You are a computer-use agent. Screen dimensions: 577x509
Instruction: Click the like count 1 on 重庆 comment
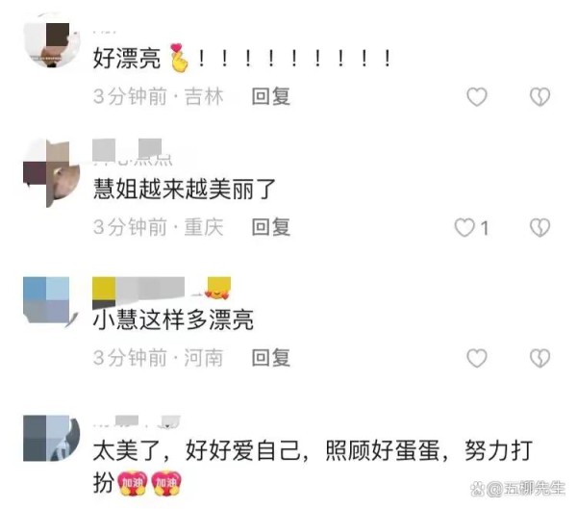click(485, 228)
